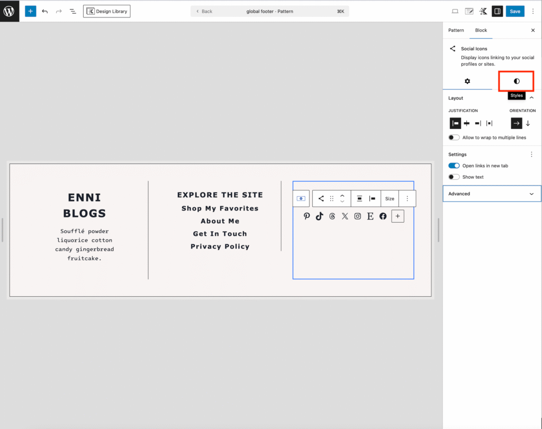Viewport: 542px width, 429px height.
Task: Open the Size dropdown in block toolbar
Action: (390, 198)
